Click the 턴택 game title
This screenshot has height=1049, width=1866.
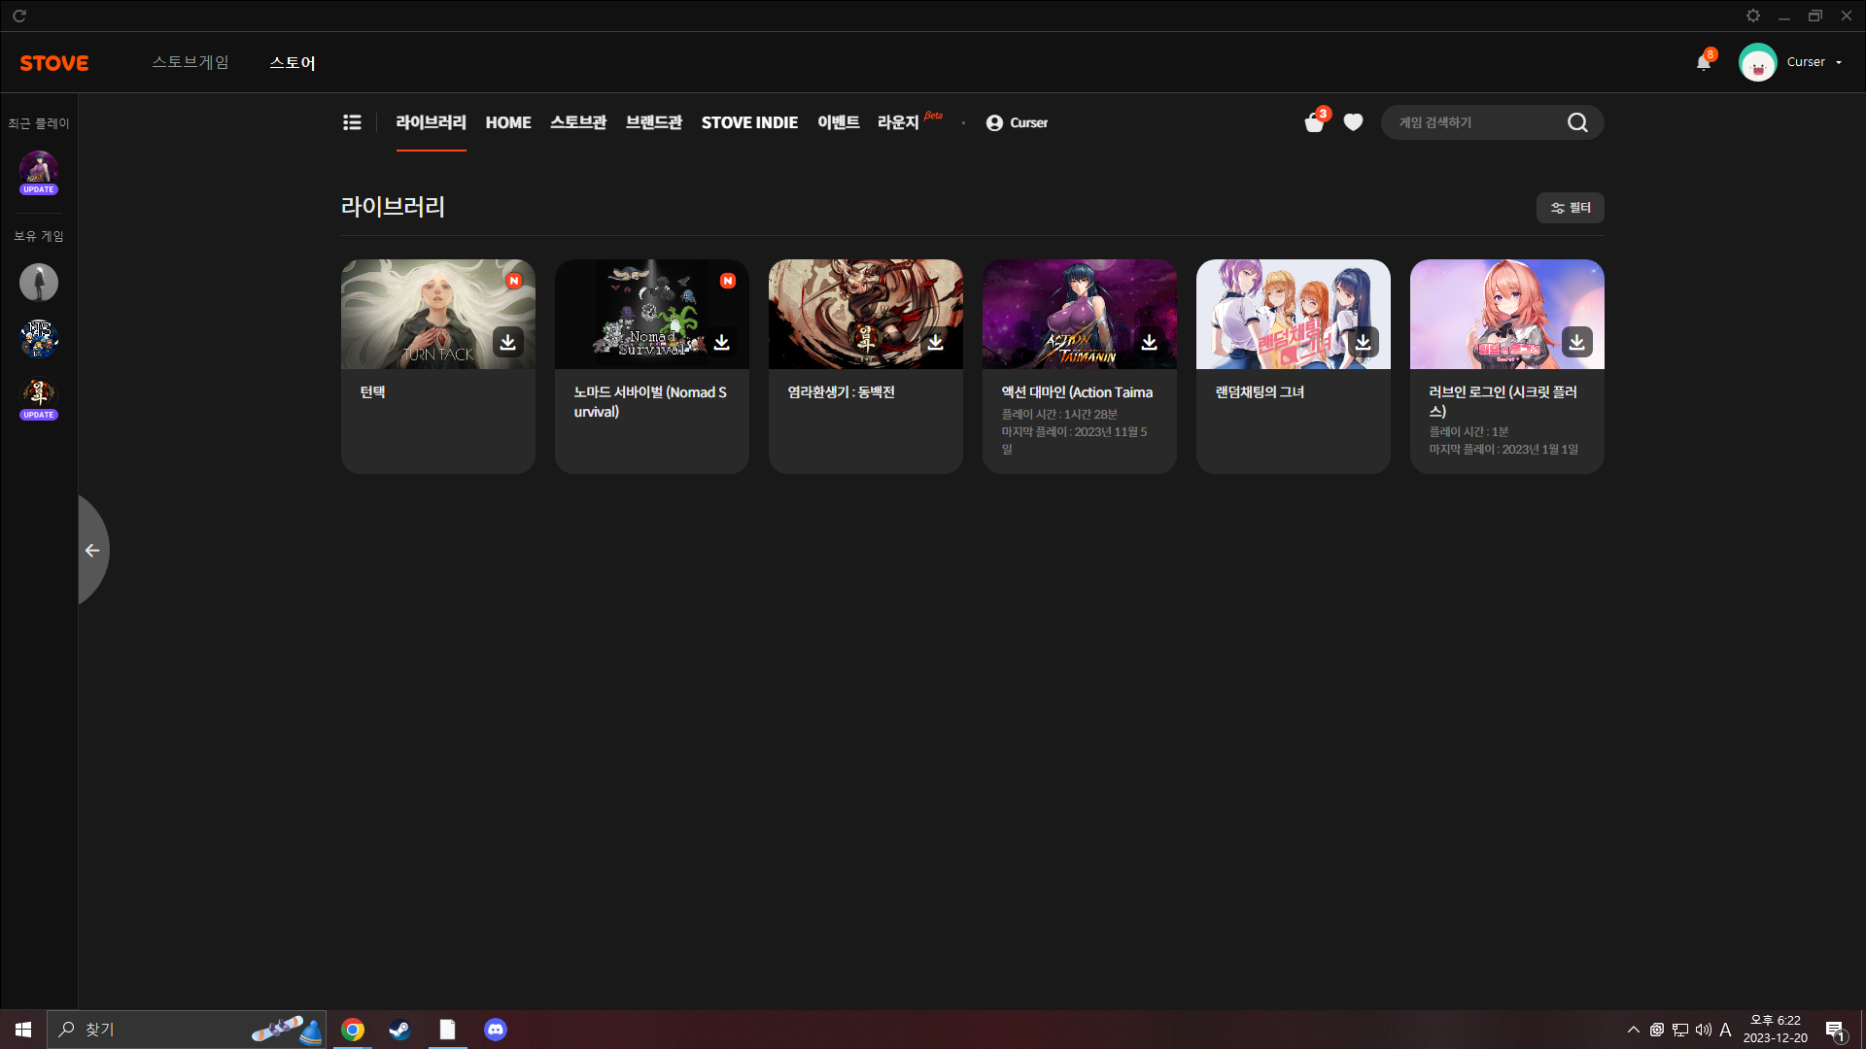pos(372,392)
